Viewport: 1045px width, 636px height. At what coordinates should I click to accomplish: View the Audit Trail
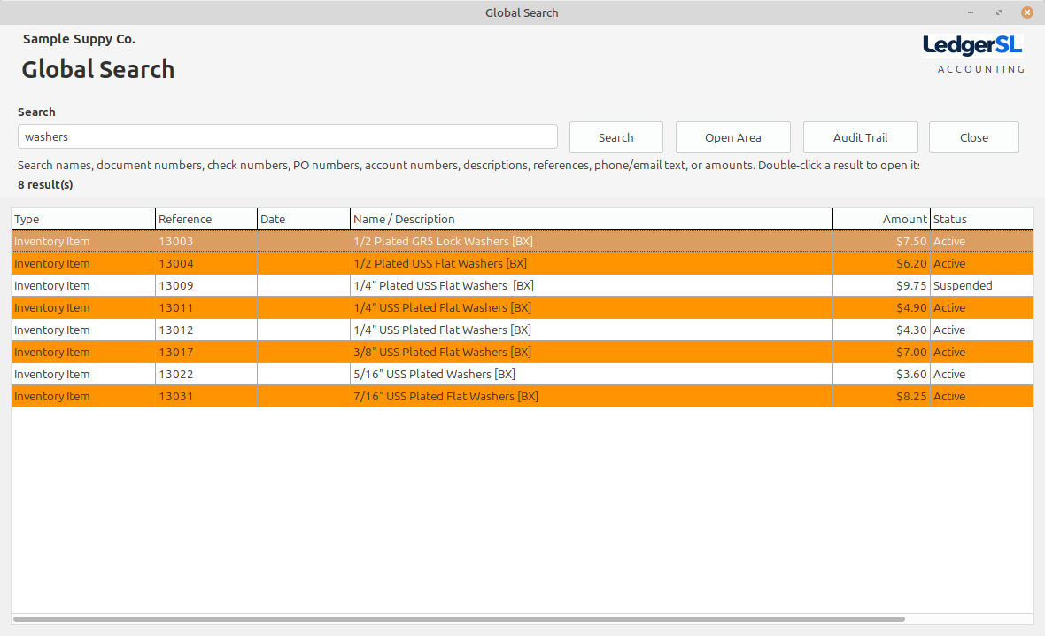point(861,137)
